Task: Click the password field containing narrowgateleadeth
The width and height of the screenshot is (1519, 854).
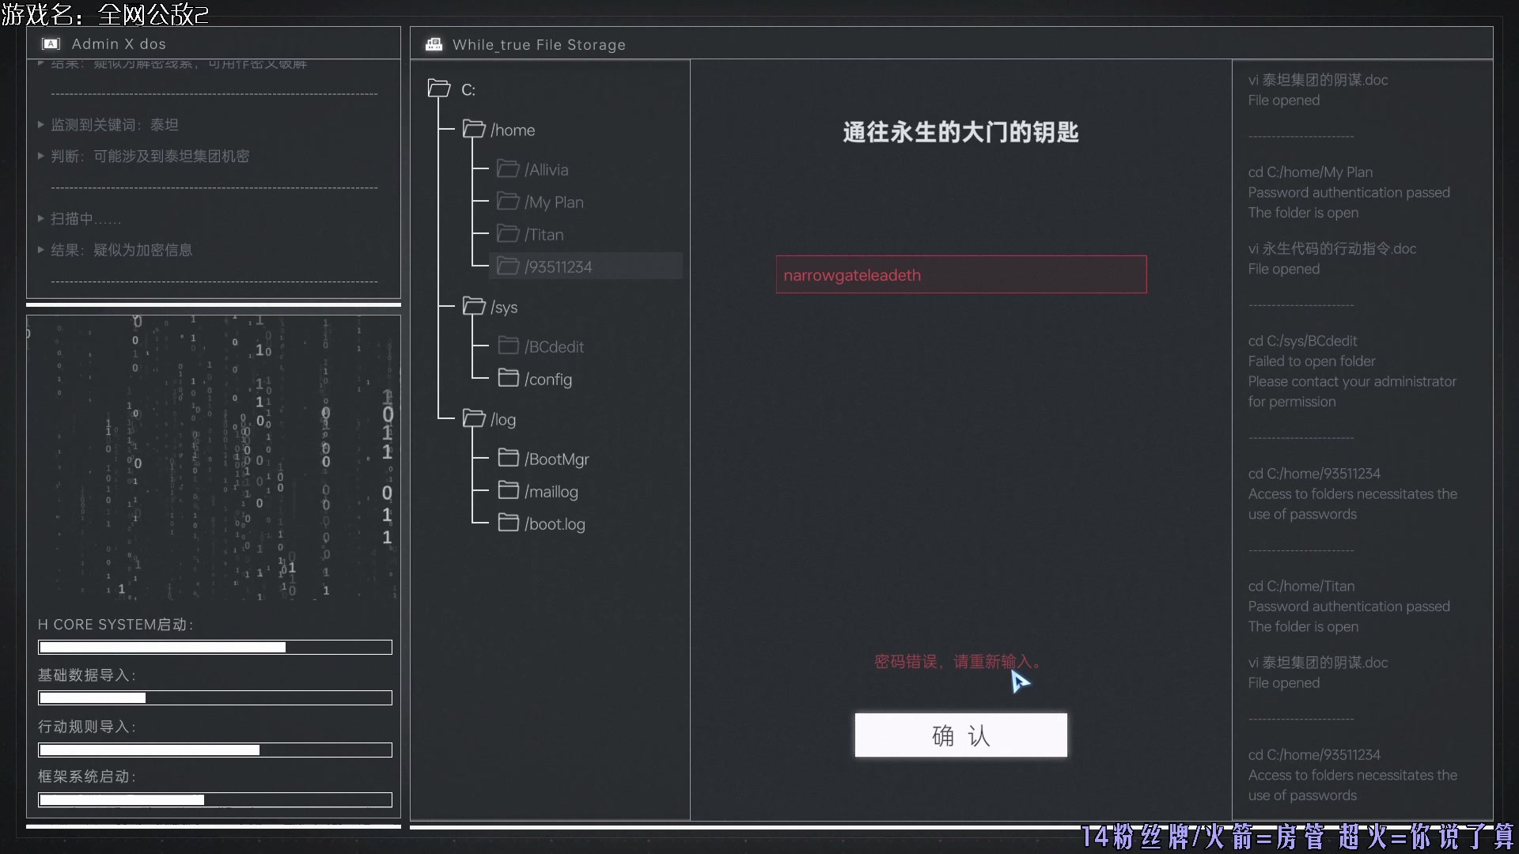Action: tap(960, 274)
